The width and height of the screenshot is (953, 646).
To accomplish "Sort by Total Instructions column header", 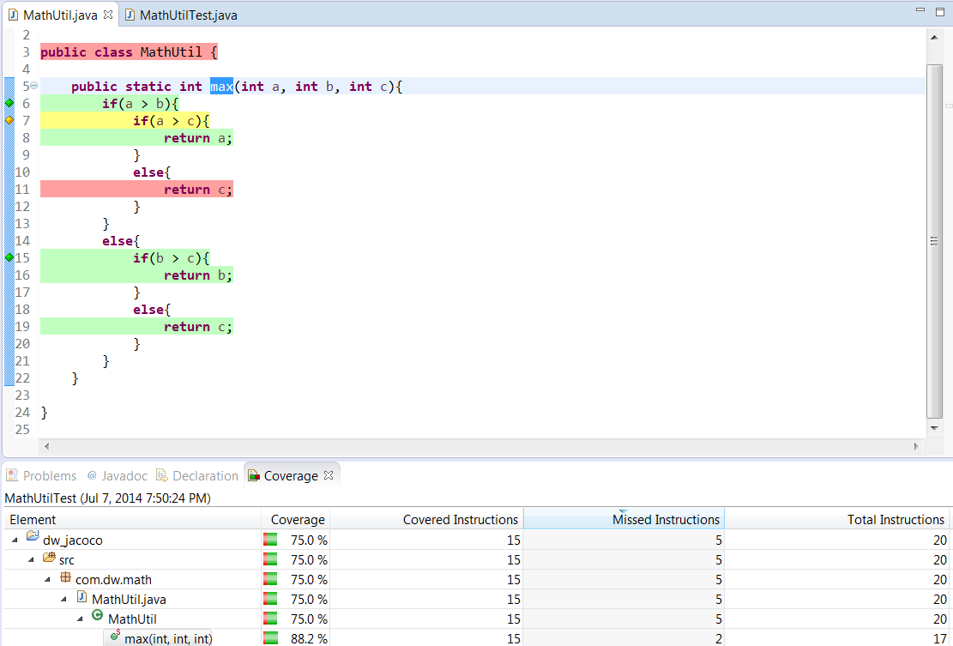I will pyautogui.click(x=838, y=520).
